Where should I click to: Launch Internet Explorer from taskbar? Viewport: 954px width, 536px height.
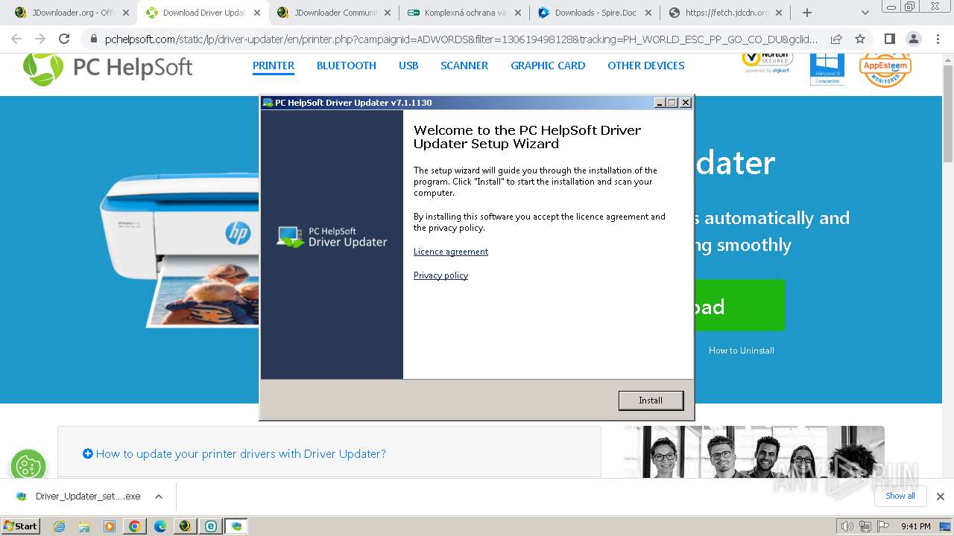pyautogui.click(x=60, y=526)
